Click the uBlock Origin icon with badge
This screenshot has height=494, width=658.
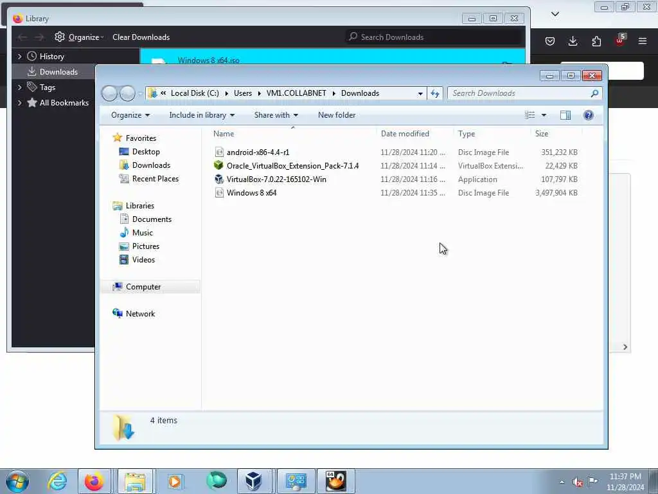pyautogui.click(x=620, y=41)
